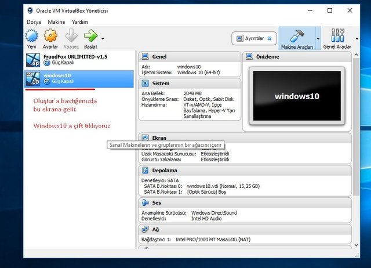
Task: Open the Yardım menu
Action: pyautogui.click(x=80, y=22)
